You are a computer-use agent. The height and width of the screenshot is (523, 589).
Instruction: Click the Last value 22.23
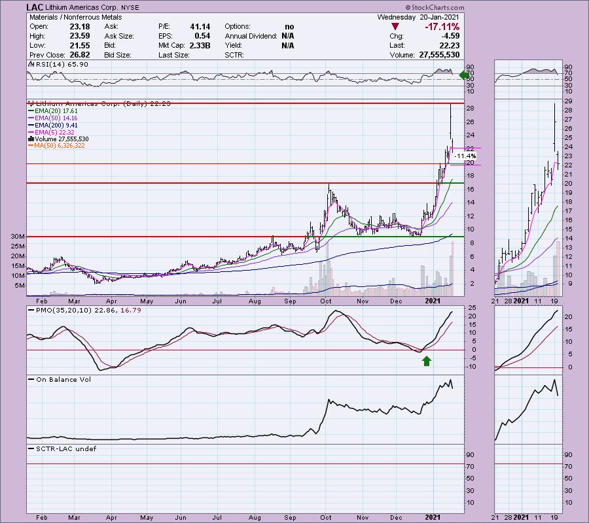coord(449,45)
